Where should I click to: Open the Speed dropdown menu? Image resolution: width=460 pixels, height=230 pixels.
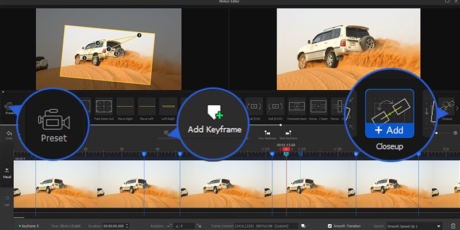(x=414, y=227)
